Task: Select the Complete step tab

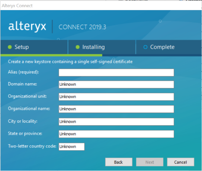Action: click(169, 47)
